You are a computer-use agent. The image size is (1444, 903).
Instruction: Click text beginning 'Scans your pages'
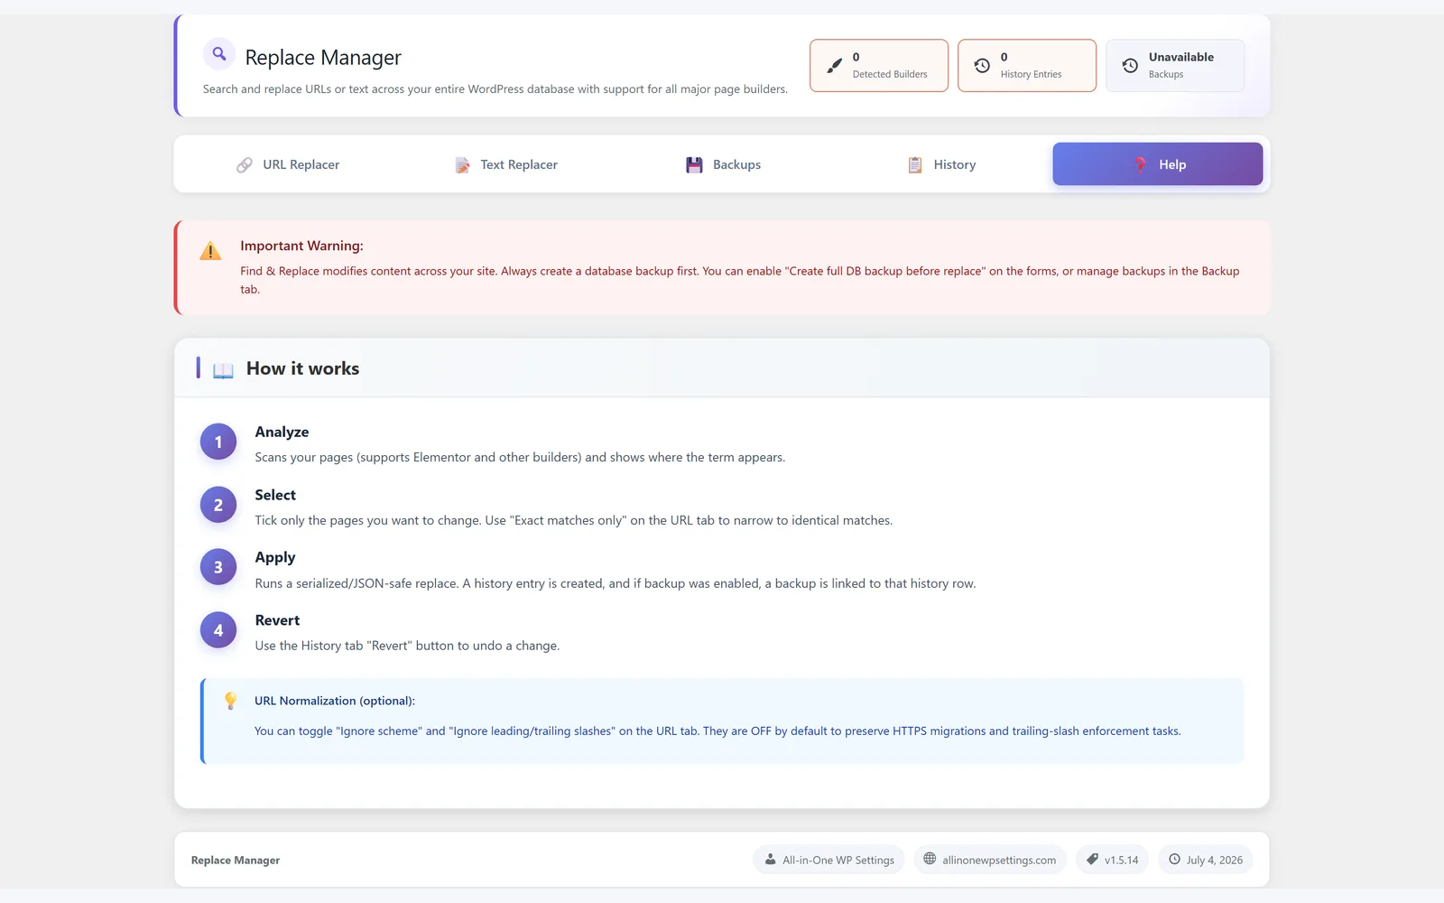click(x=520, y=457)
